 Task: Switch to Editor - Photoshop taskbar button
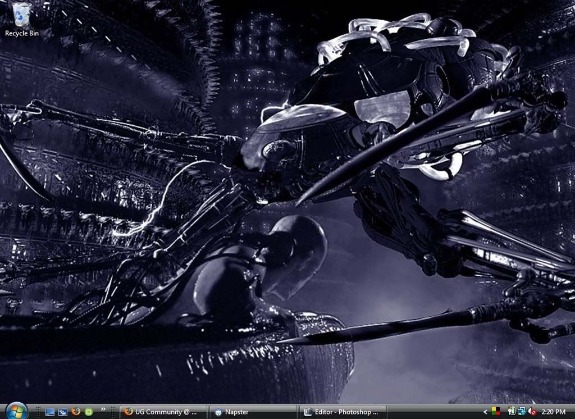point(343,412)
